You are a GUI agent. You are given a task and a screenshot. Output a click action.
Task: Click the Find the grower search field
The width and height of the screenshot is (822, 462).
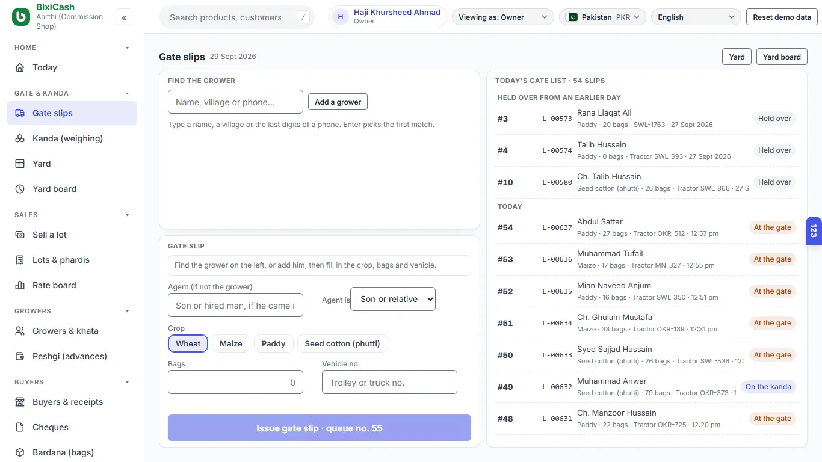click(x=235, y=102)
